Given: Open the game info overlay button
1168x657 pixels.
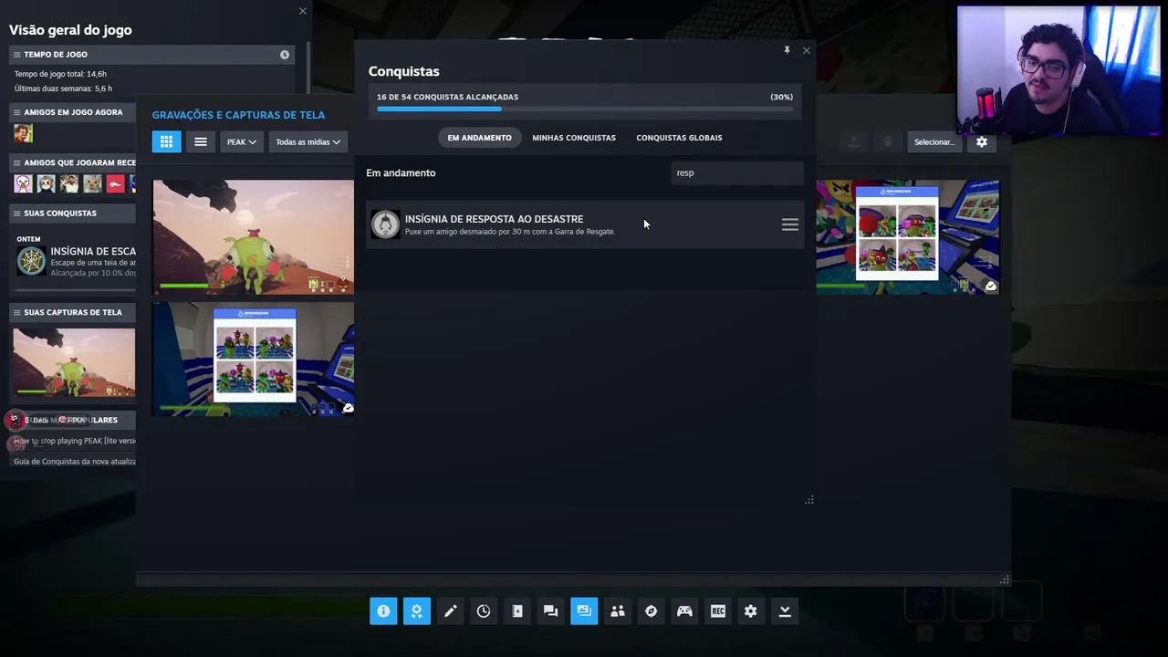Looking at the screenshot, I should pos(383,611).
